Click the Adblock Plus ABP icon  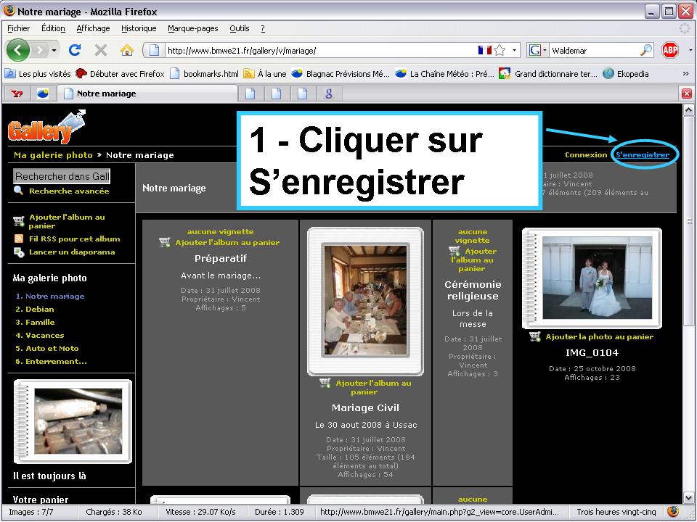670,50
